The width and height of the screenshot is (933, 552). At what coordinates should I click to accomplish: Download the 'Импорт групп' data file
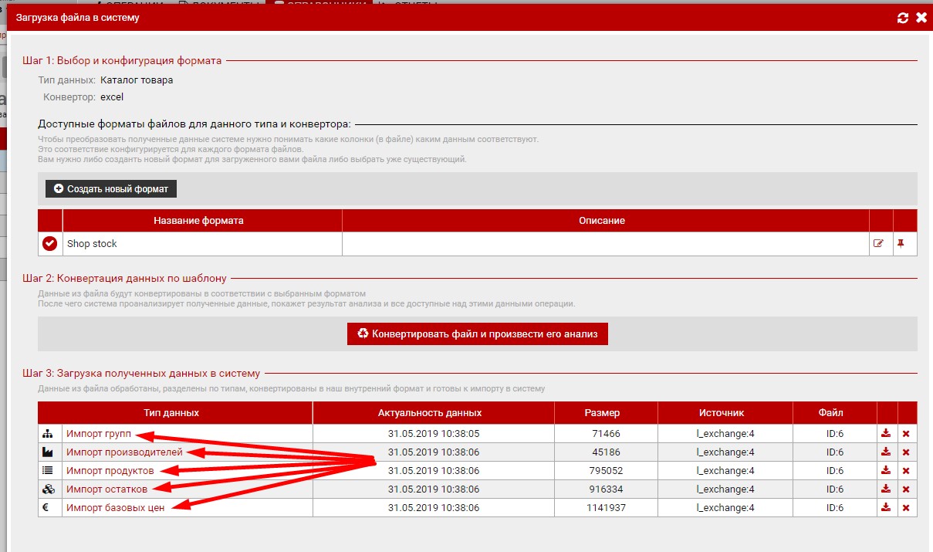pyautogui.click(x=886, y=434)
